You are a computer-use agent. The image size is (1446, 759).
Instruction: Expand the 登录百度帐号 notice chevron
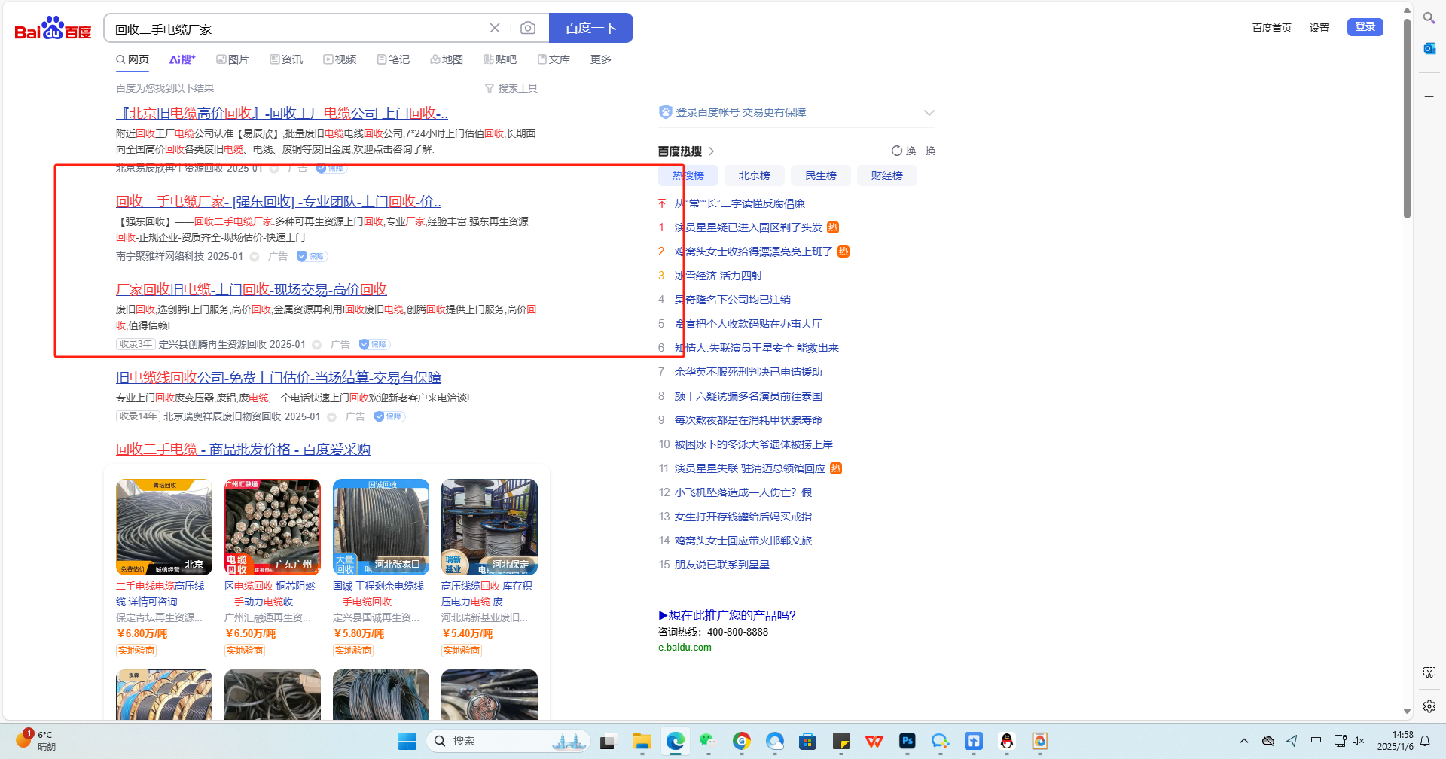pyautogui.click(x=929, y=113)
